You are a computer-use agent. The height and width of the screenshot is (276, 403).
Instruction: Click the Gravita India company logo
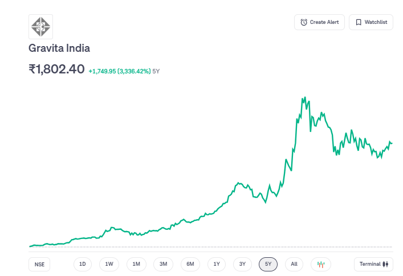pyautogui.click(x=40, y=26)
